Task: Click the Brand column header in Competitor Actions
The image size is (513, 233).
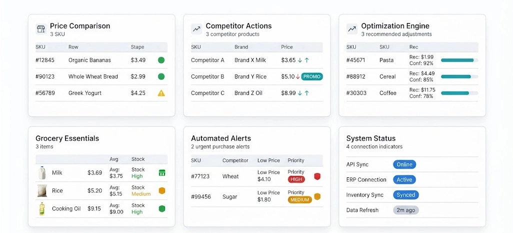Action: pyautogui.click(x=241, y=47)
